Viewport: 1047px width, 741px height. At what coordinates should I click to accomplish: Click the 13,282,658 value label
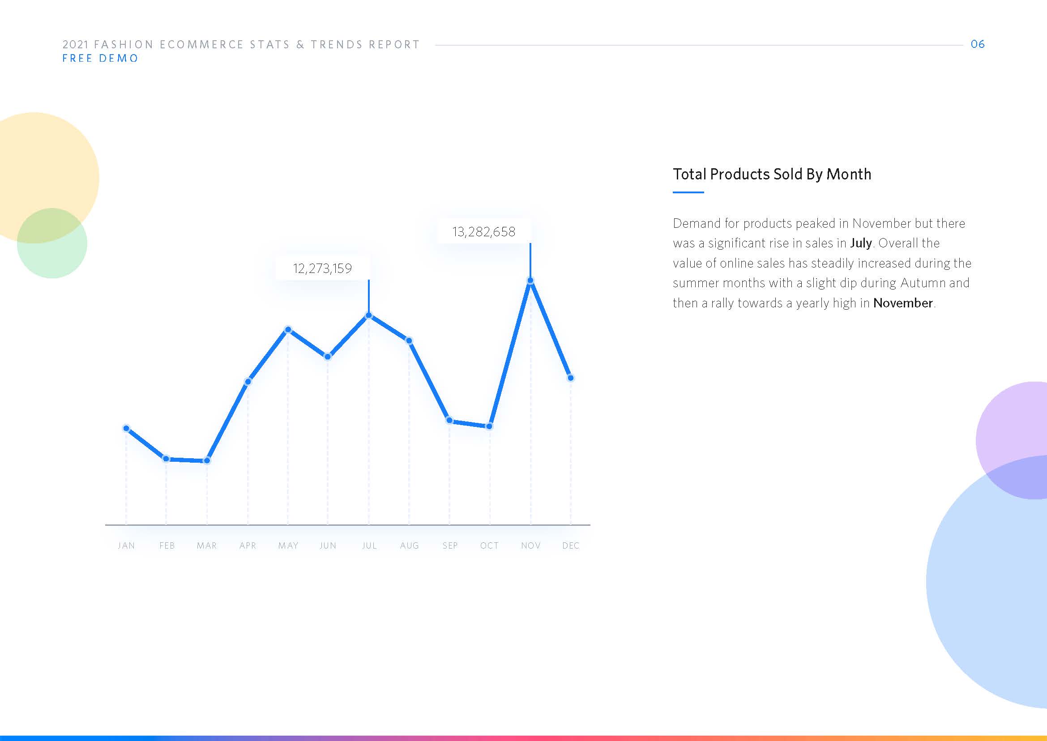(x=483, y=232)
